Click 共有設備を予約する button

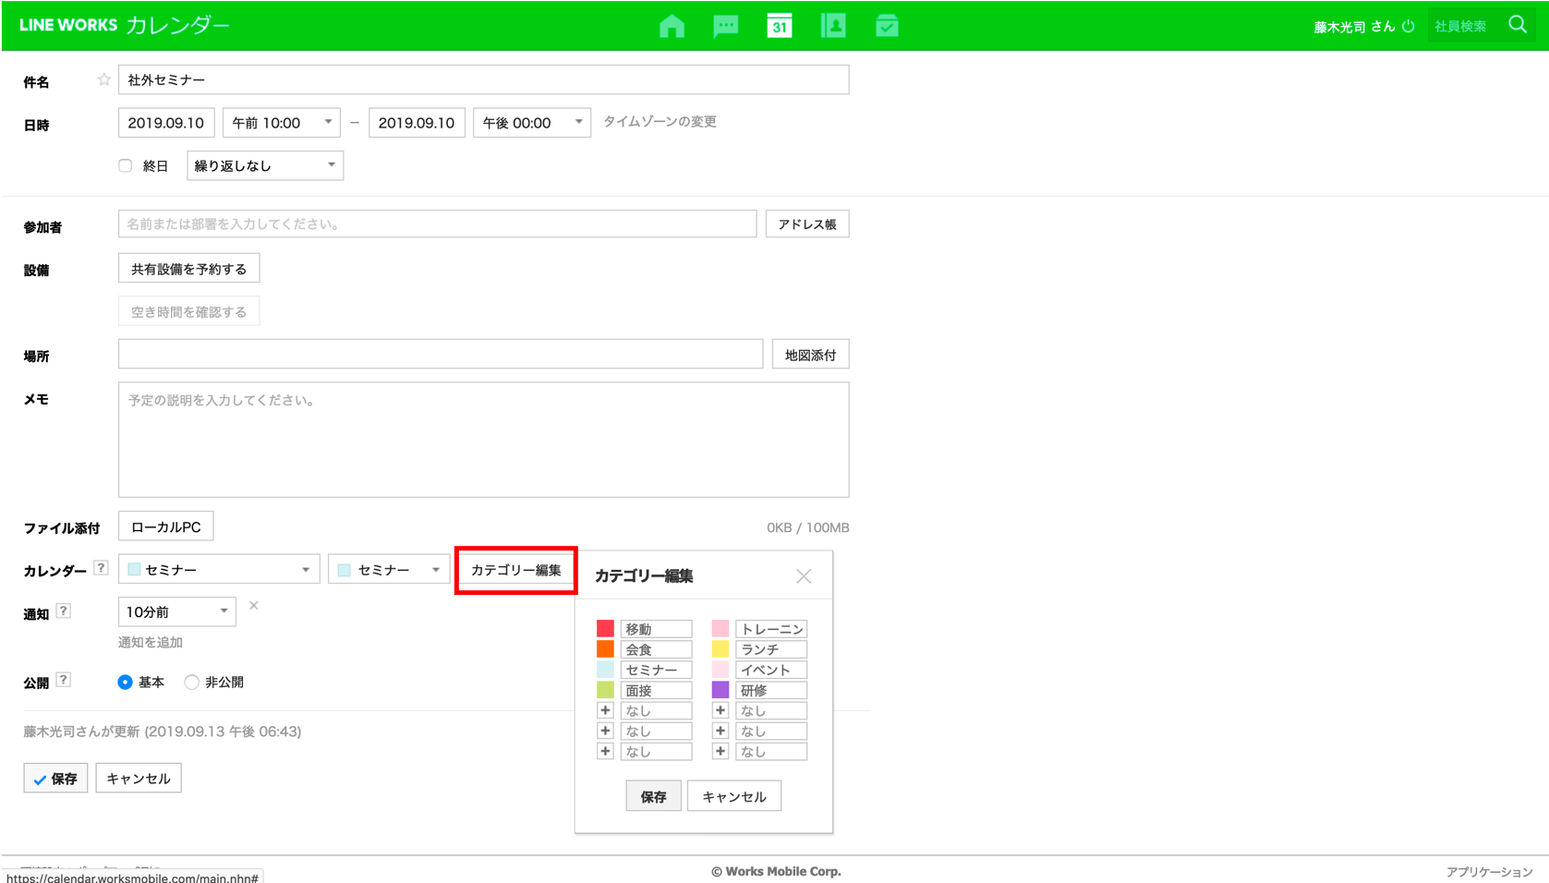[x=188, y=269]
